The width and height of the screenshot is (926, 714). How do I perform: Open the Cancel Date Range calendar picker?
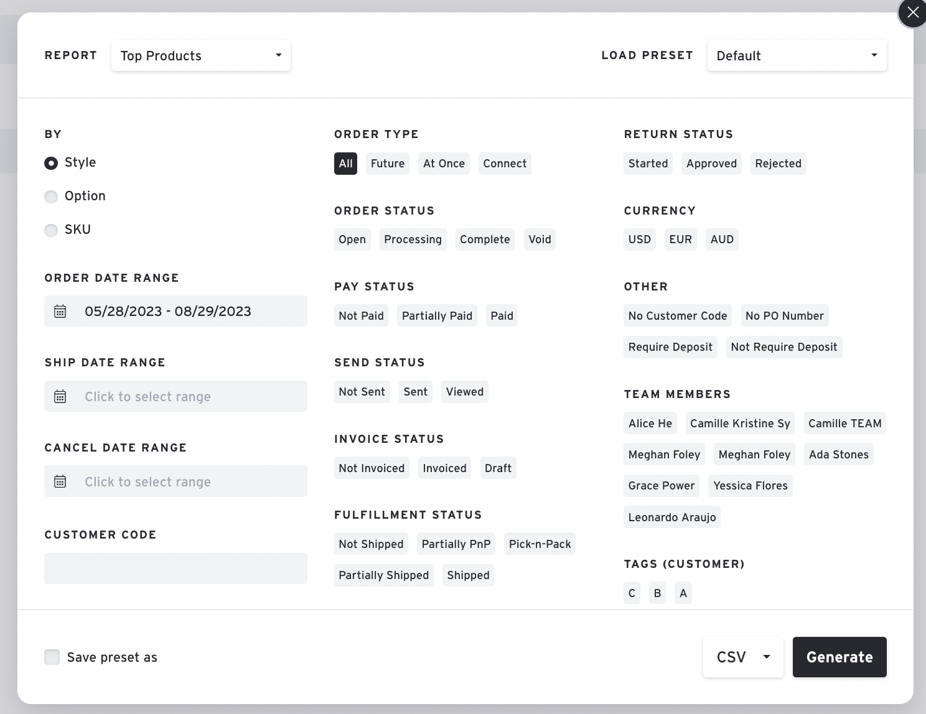[x=175, y=481]
